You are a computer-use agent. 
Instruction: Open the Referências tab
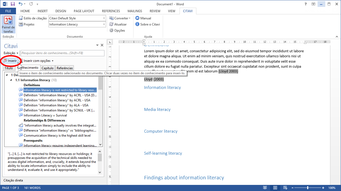(x=64, y=68)
